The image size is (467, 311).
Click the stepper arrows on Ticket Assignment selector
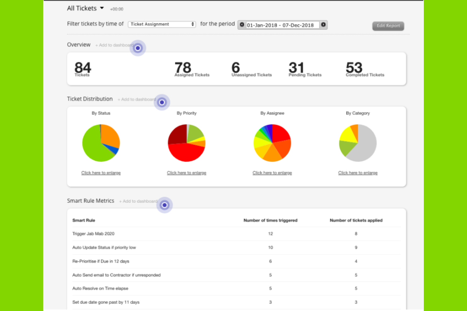pyautogui.click(x=192, y=24)
